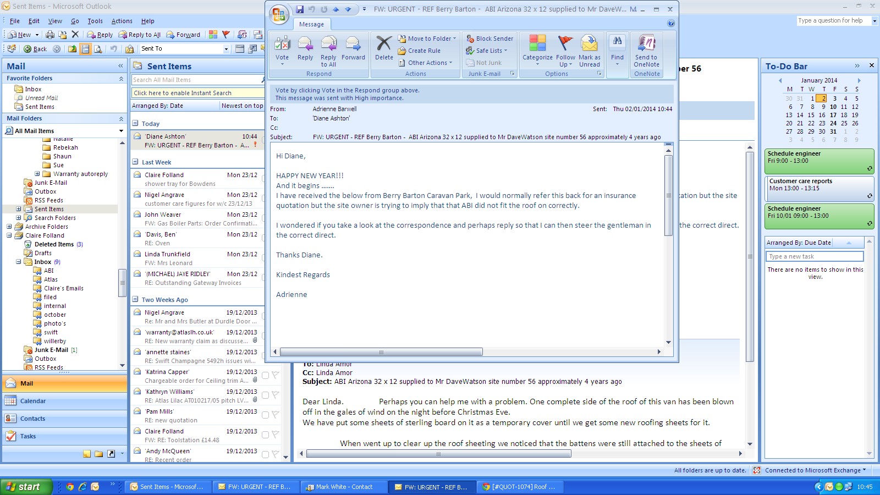Toggle the Reading Pane icon in Outlook toolbar
Viewport: 880px width, 495px height.
tap(85, 49)
